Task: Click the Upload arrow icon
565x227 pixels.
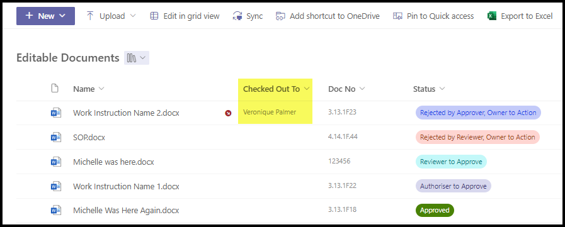Action: pyautogui.click(x=91, y=16)
